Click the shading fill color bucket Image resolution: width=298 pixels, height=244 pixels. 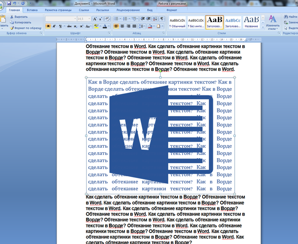pos(150,26)
